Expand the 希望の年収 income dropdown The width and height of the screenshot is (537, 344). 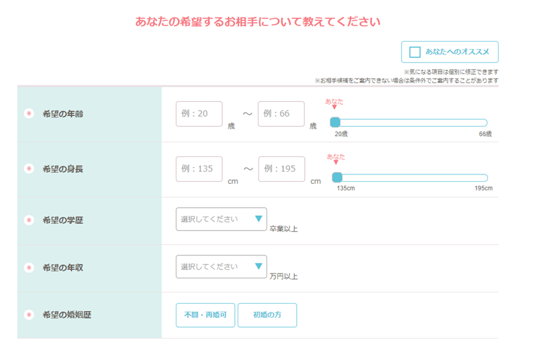pos(221,267)
